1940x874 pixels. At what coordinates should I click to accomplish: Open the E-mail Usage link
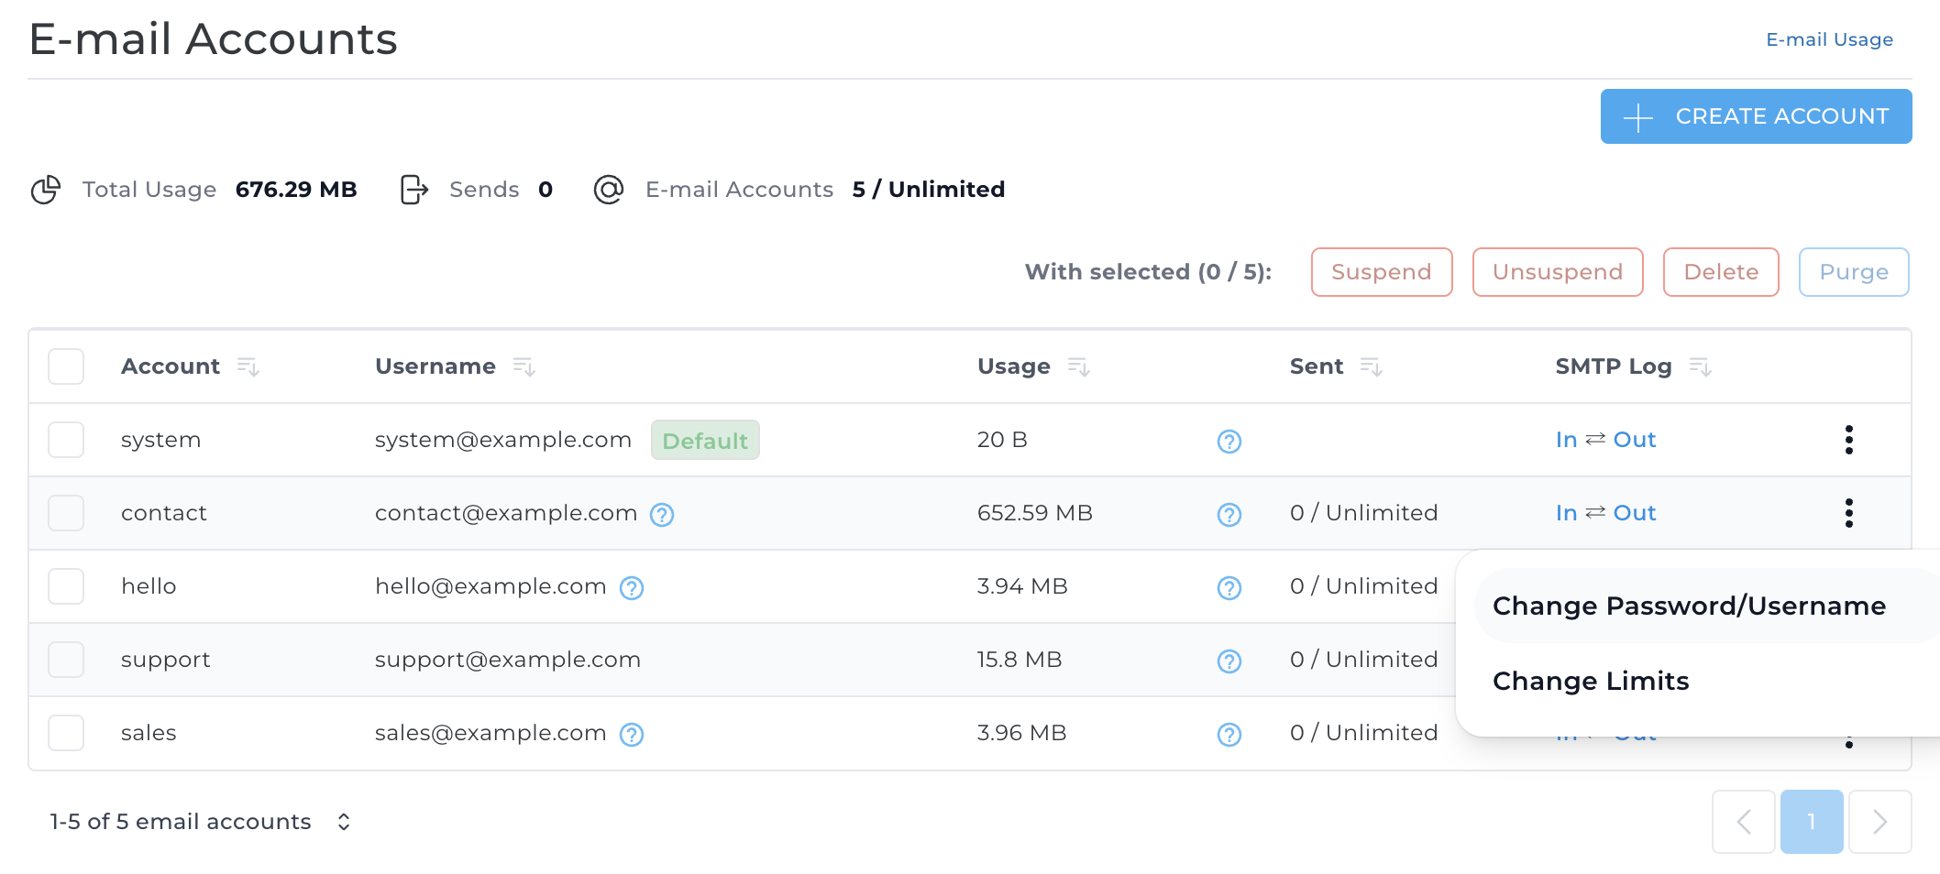click(x=1829, y=39)
